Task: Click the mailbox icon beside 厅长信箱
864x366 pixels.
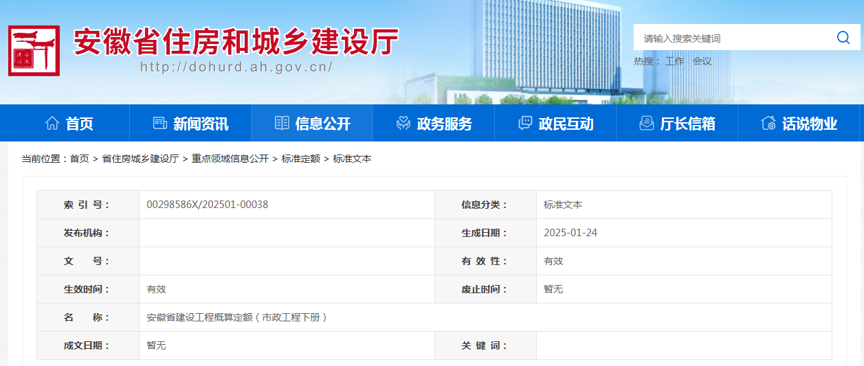Action: tap(646, 124)
